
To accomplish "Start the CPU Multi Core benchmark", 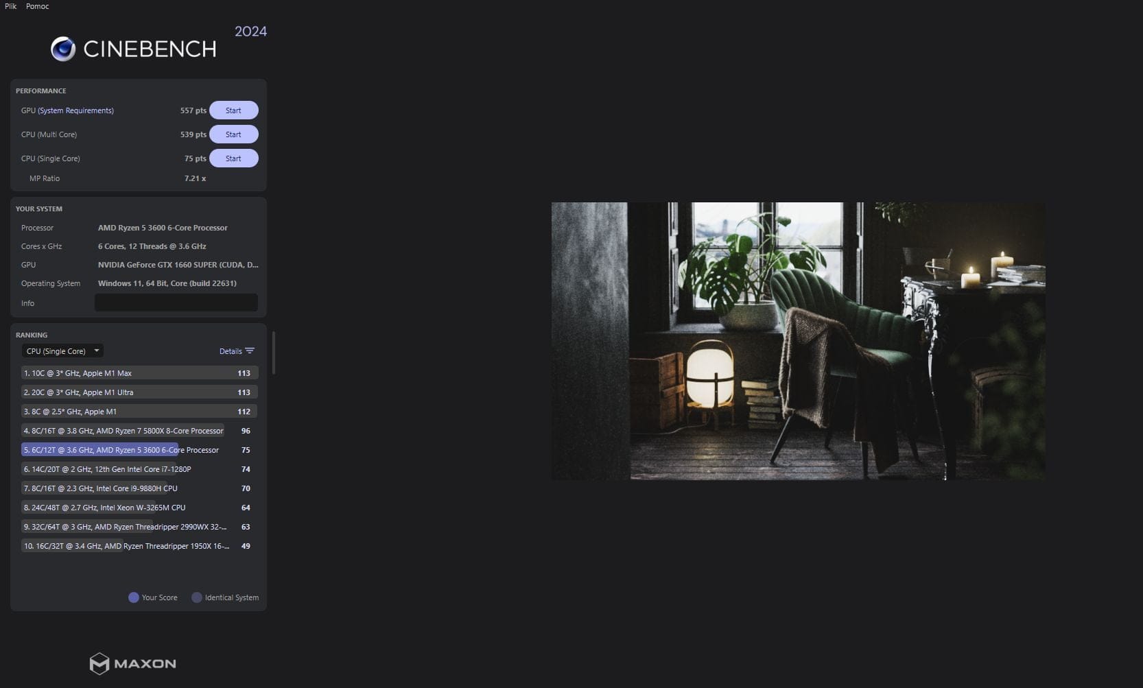I will tap(233, 134).
